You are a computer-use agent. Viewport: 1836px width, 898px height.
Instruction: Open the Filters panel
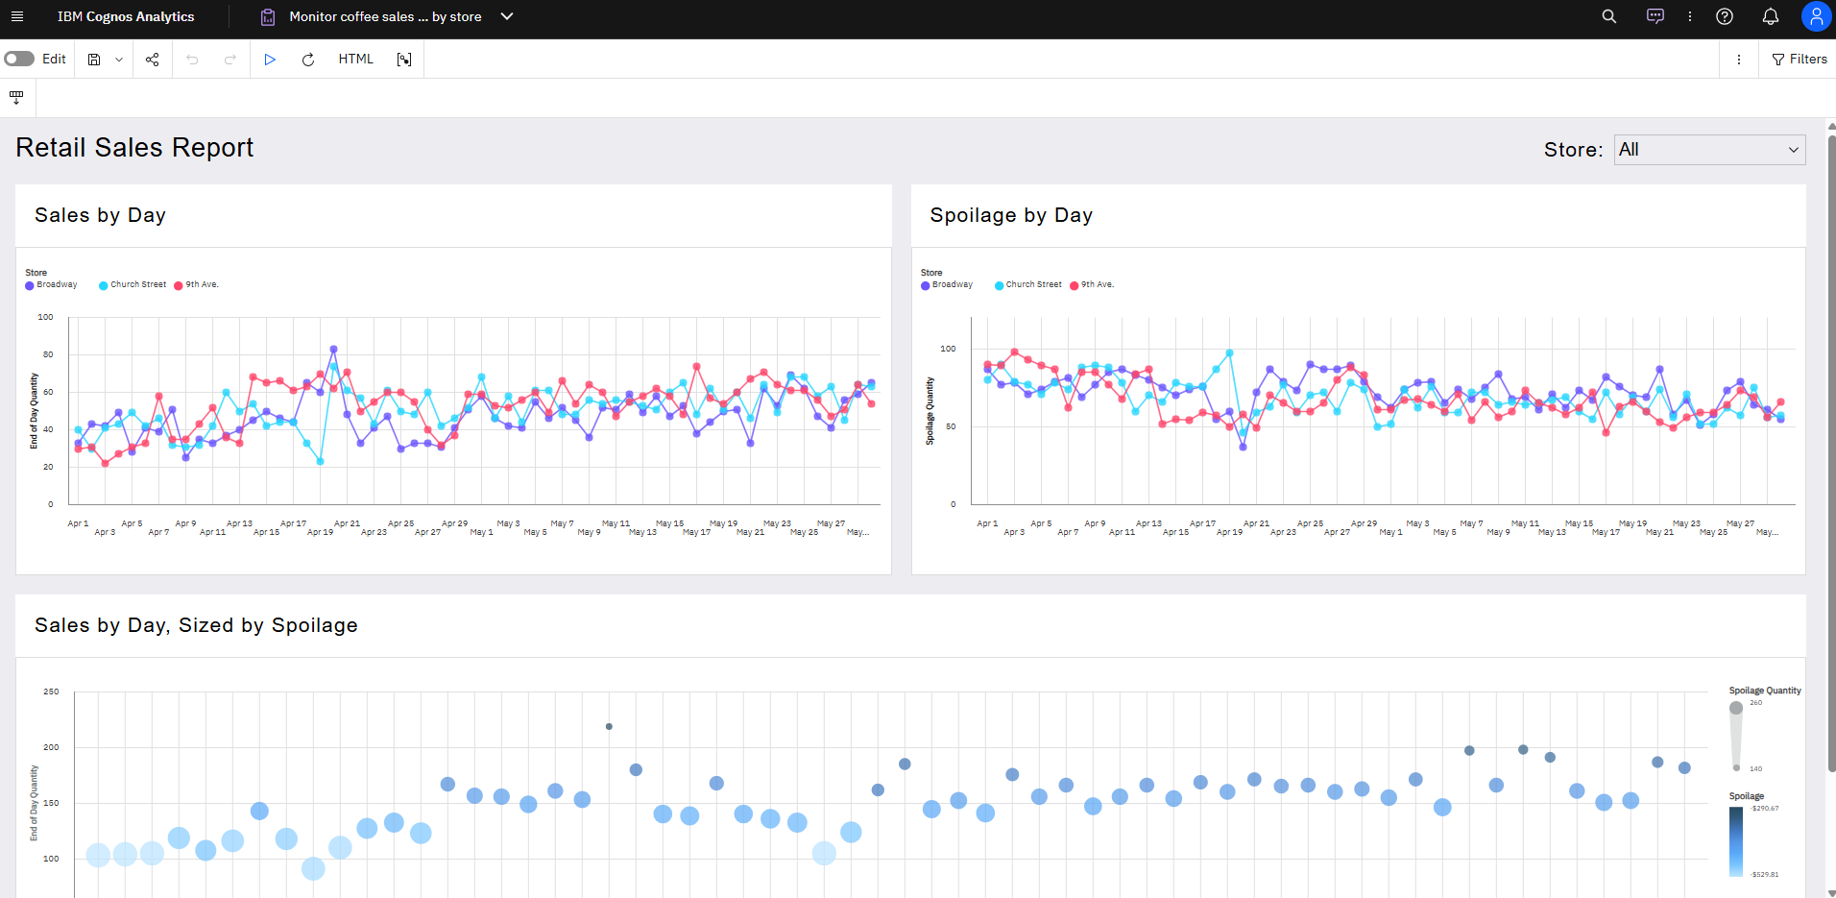coord(1799,60)
